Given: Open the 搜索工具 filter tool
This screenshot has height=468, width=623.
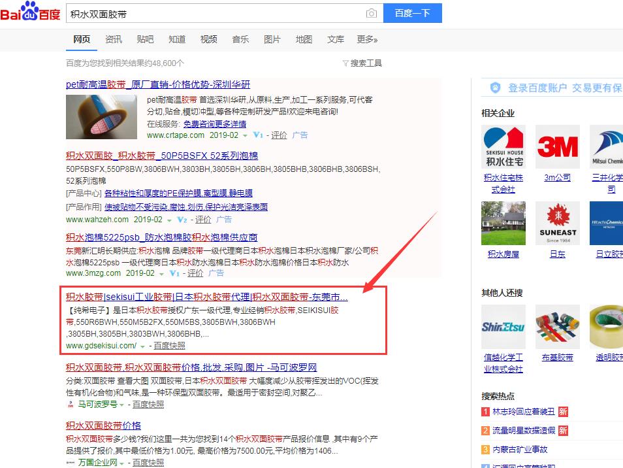Looking at the screenshot, I should [362, 63].
